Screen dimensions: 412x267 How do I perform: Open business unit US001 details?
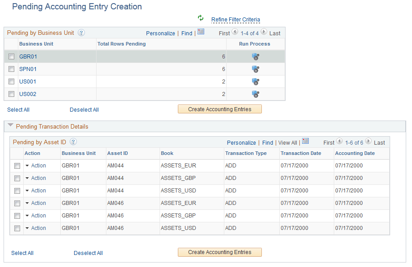point(27,82)
